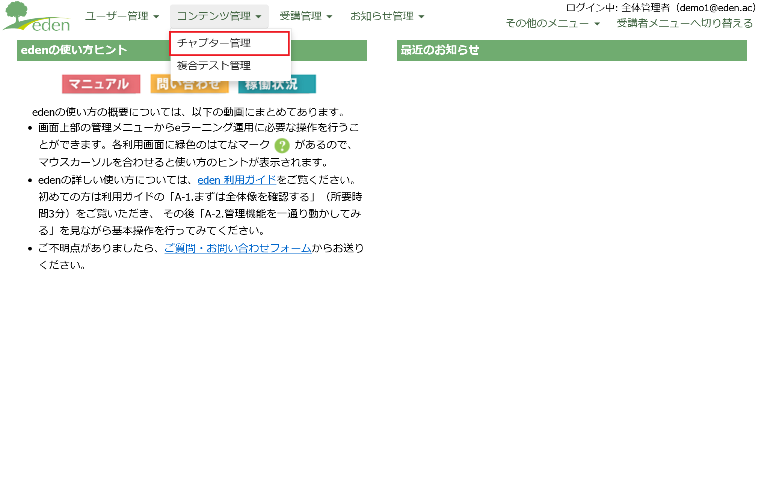
Task: Switch to 受講者メニューへ切り替える link
Action: click(x=684, y=23)
